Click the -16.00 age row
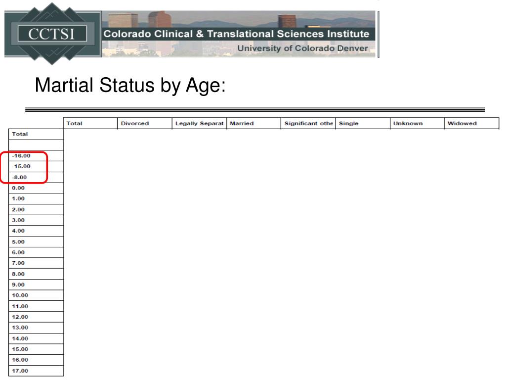The height and width of the screenshot is (380, 506). click(x=36, y=156)
